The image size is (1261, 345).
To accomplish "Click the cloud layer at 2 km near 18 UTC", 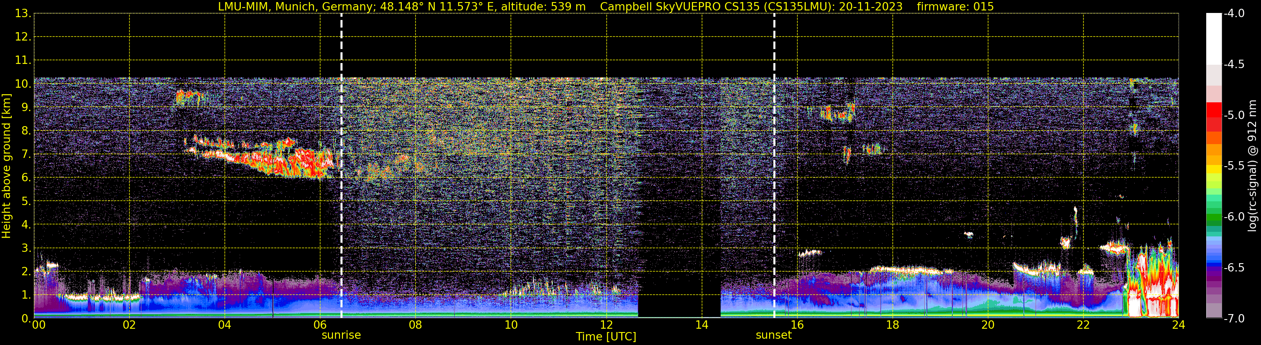I will 911,269.
